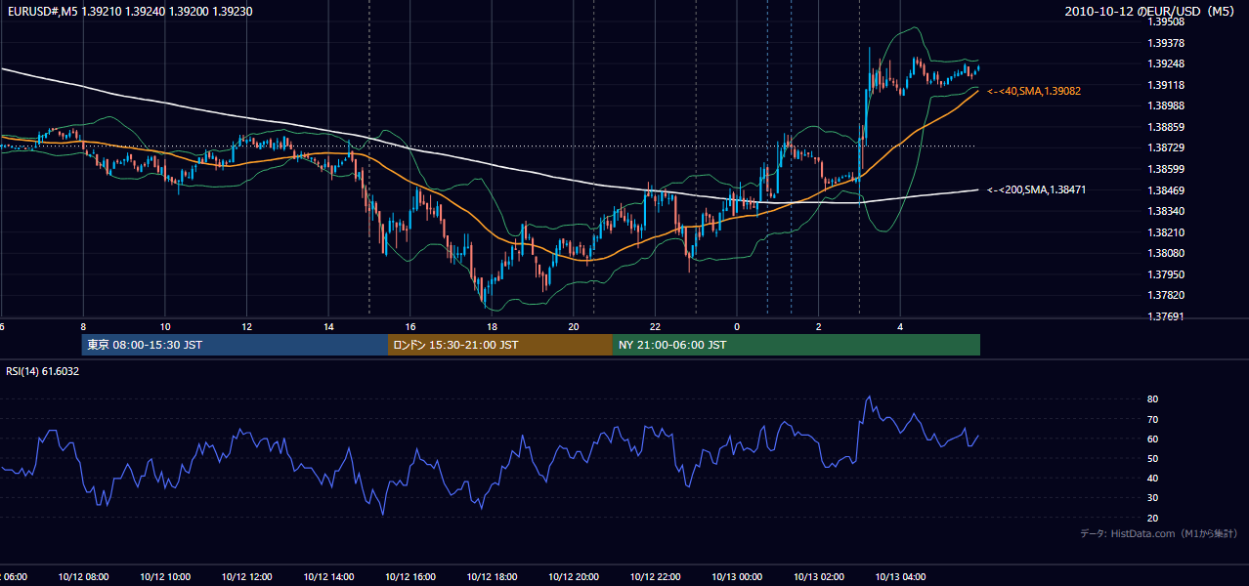Click the 1.38080 price axis label
This screenshot has width=1249, height=586.
[x=1165, y=253]
